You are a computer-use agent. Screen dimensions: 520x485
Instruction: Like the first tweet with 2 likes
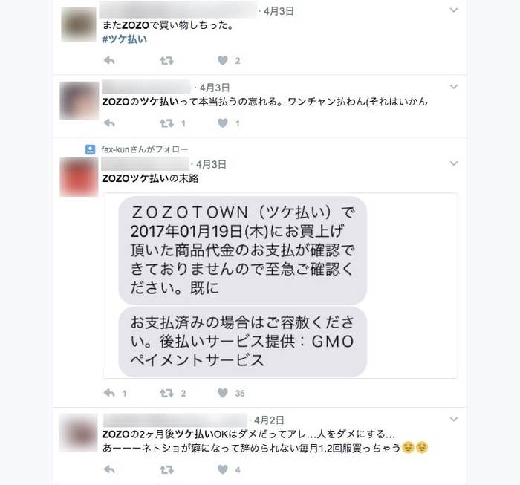coord(223,60)
